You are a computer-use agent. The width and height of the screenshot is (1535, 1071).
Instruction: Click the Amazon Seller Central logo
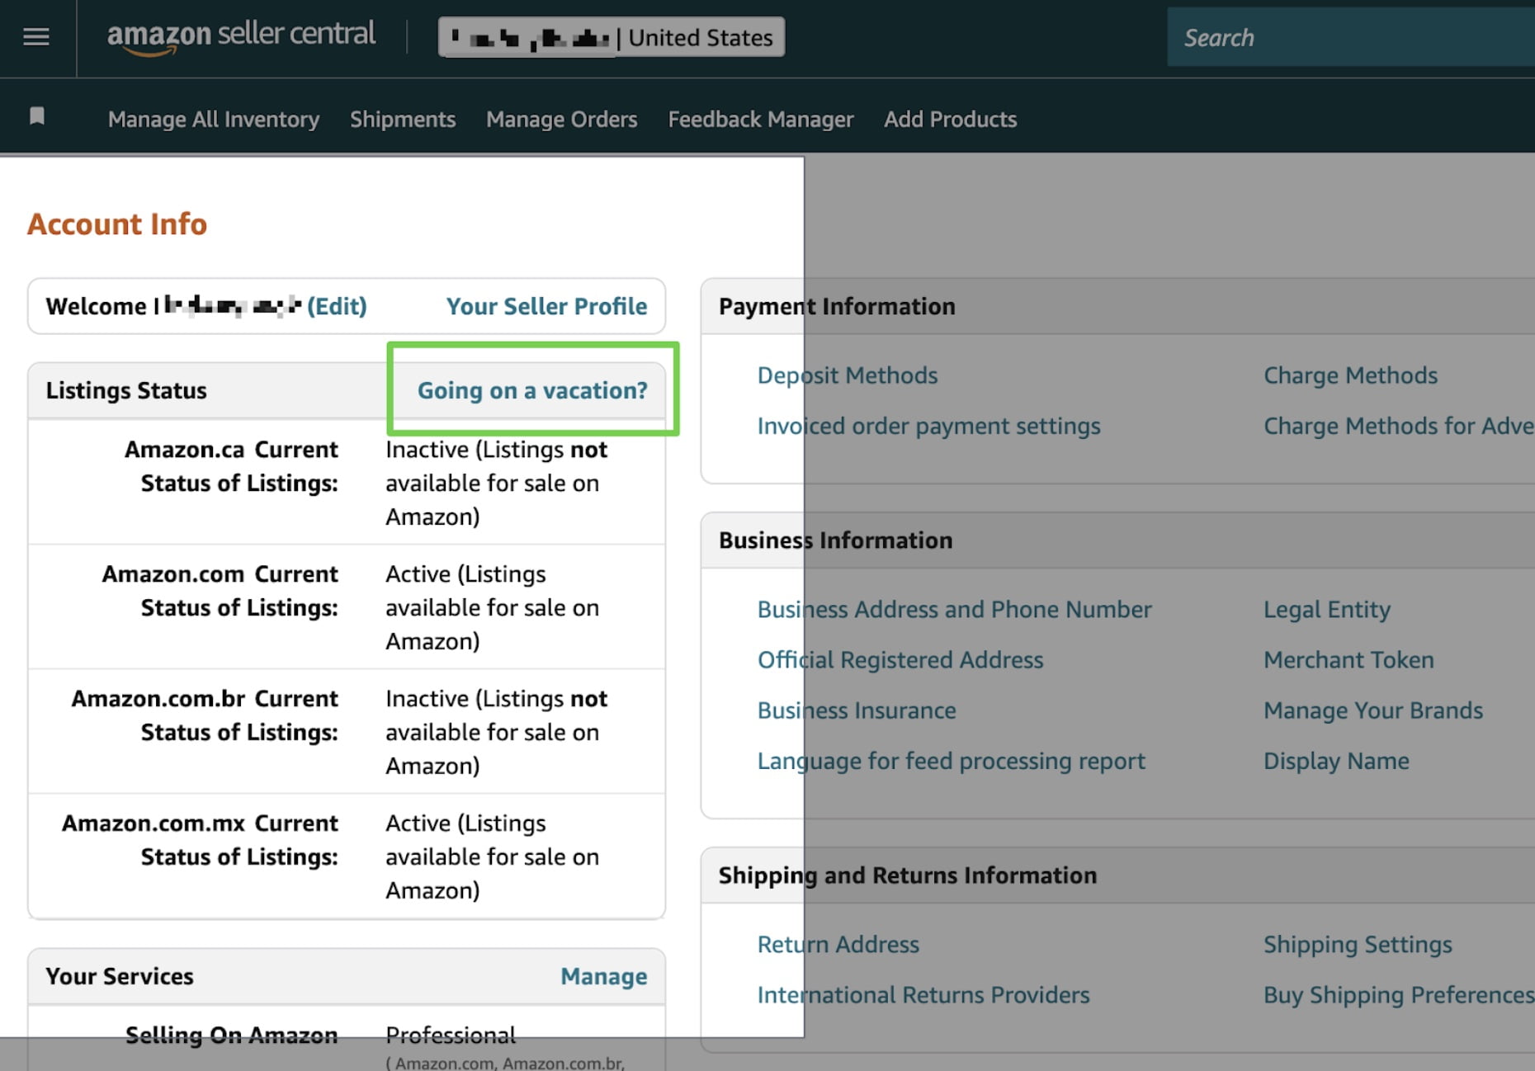click(241, 36)
